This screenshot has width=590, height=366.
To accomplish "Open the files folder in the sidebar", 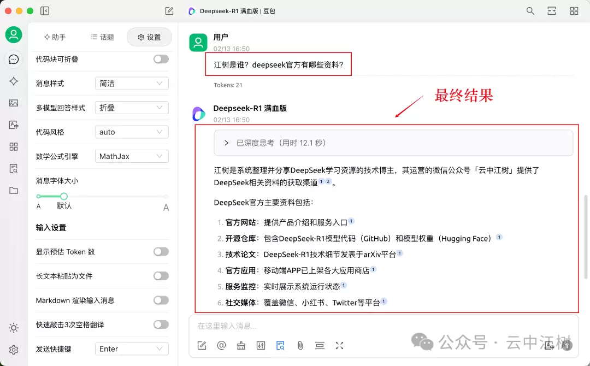I will tap(14, 190).
